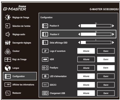Increase Délai affichage OSD with right arrow
The height and width of the screenshot is (100, 120).
click(113, 42)
